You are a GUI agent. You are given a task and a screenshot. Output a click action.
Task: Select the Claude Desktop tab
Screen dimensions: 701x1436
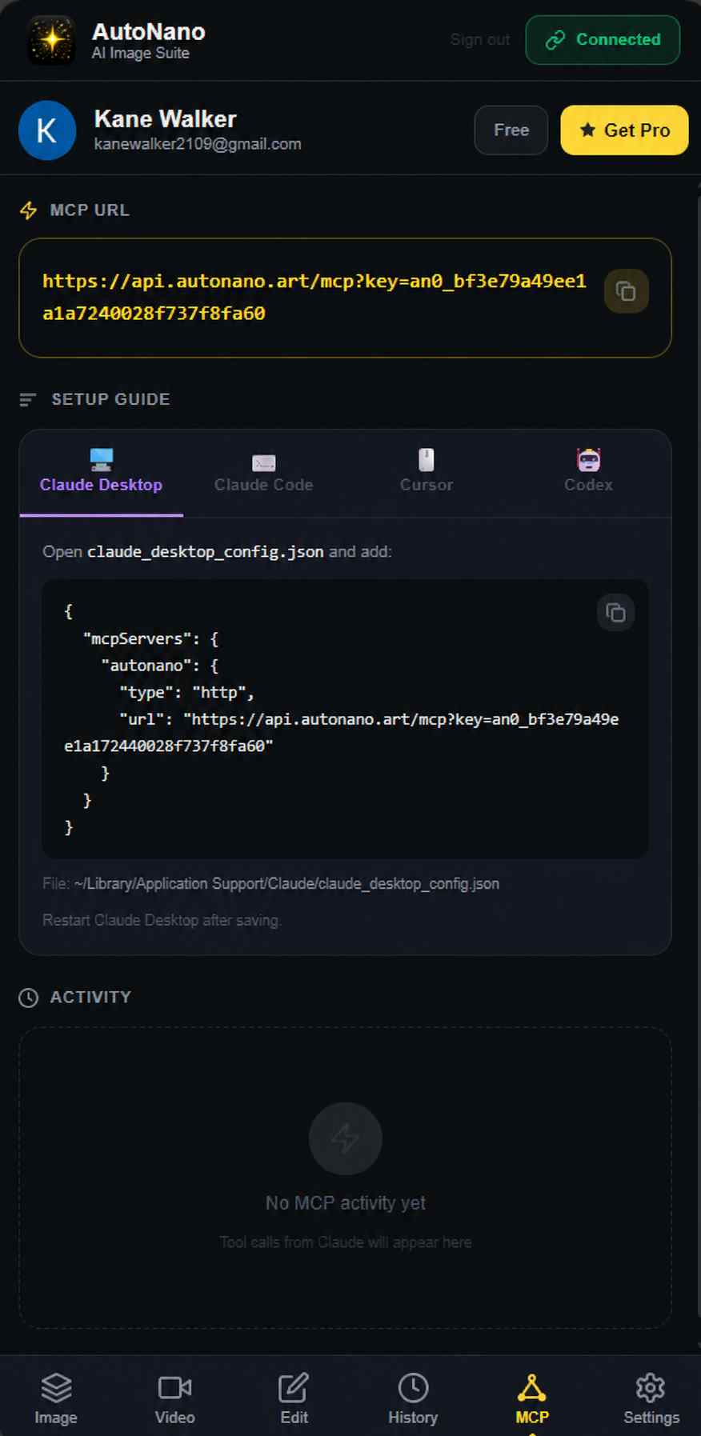point(102,473)
